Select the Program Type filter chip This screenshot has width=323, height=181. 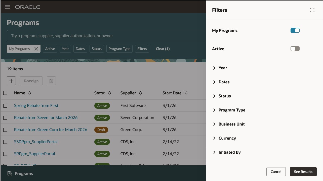(119, 48)
